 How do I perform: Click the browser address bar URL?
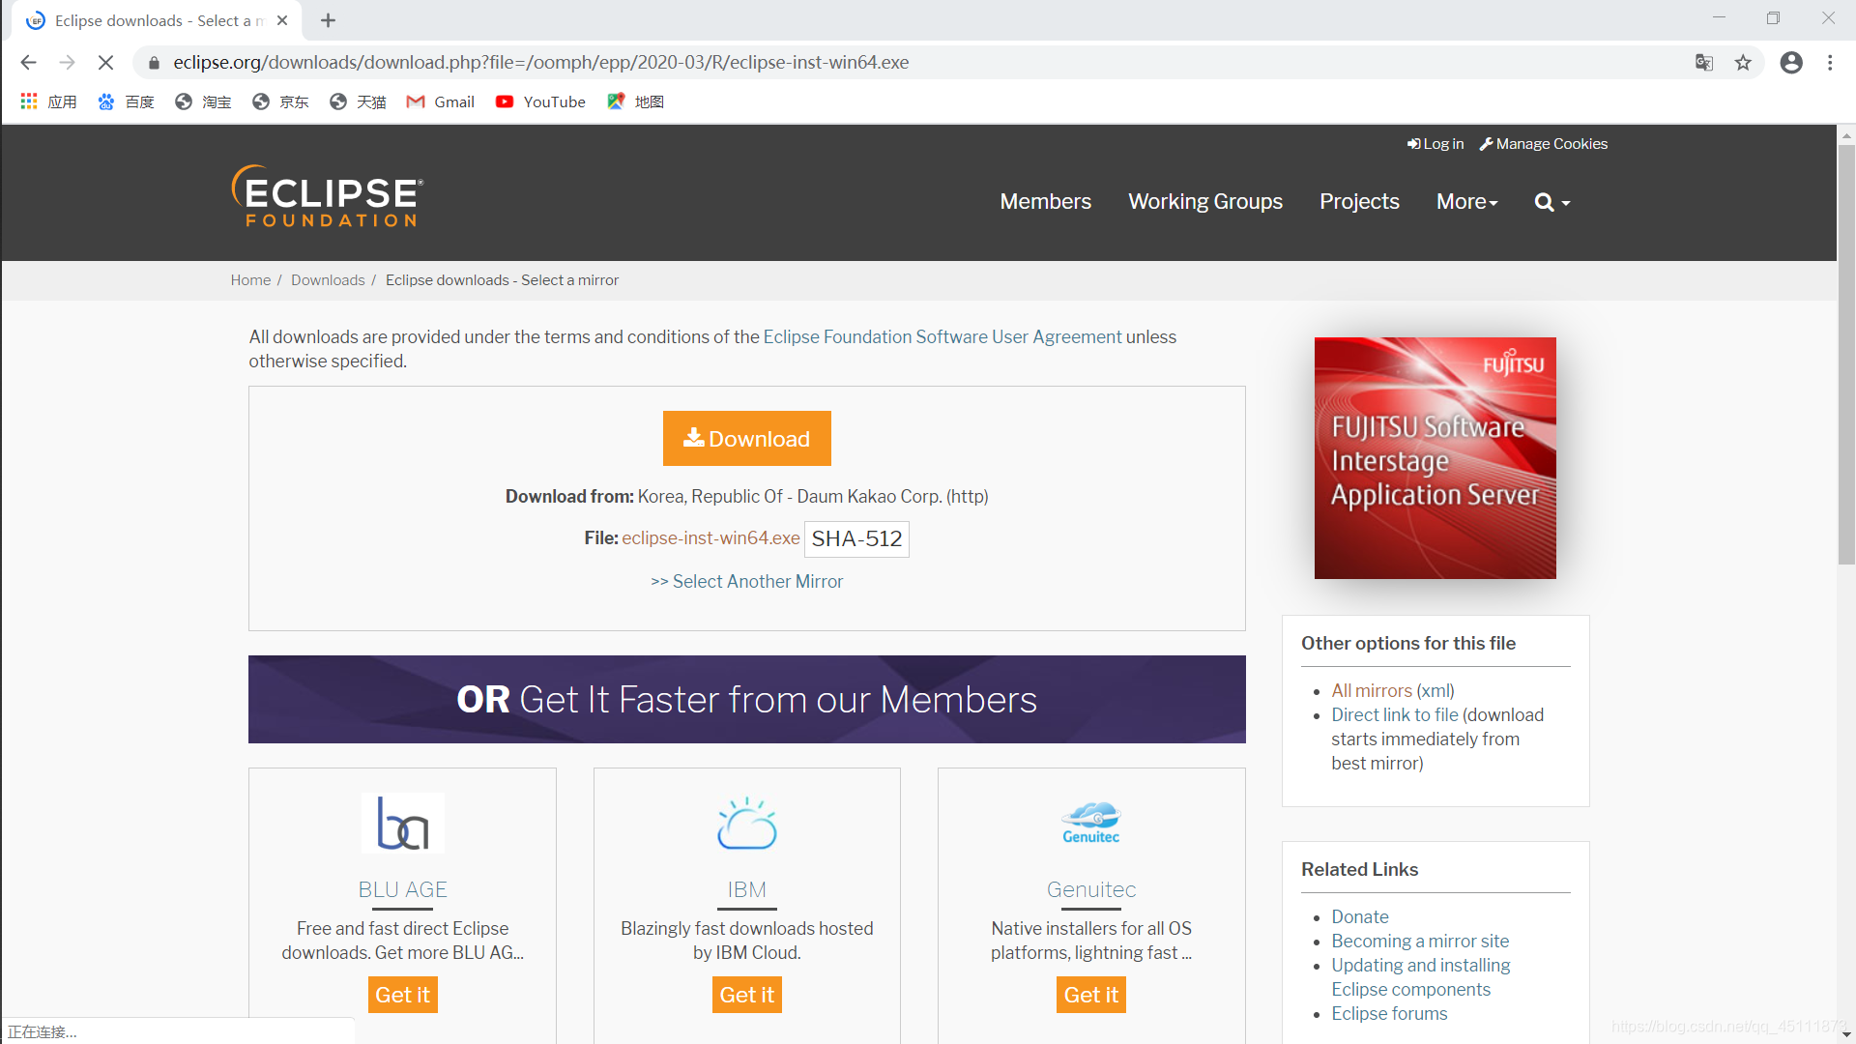click(540, 63)
